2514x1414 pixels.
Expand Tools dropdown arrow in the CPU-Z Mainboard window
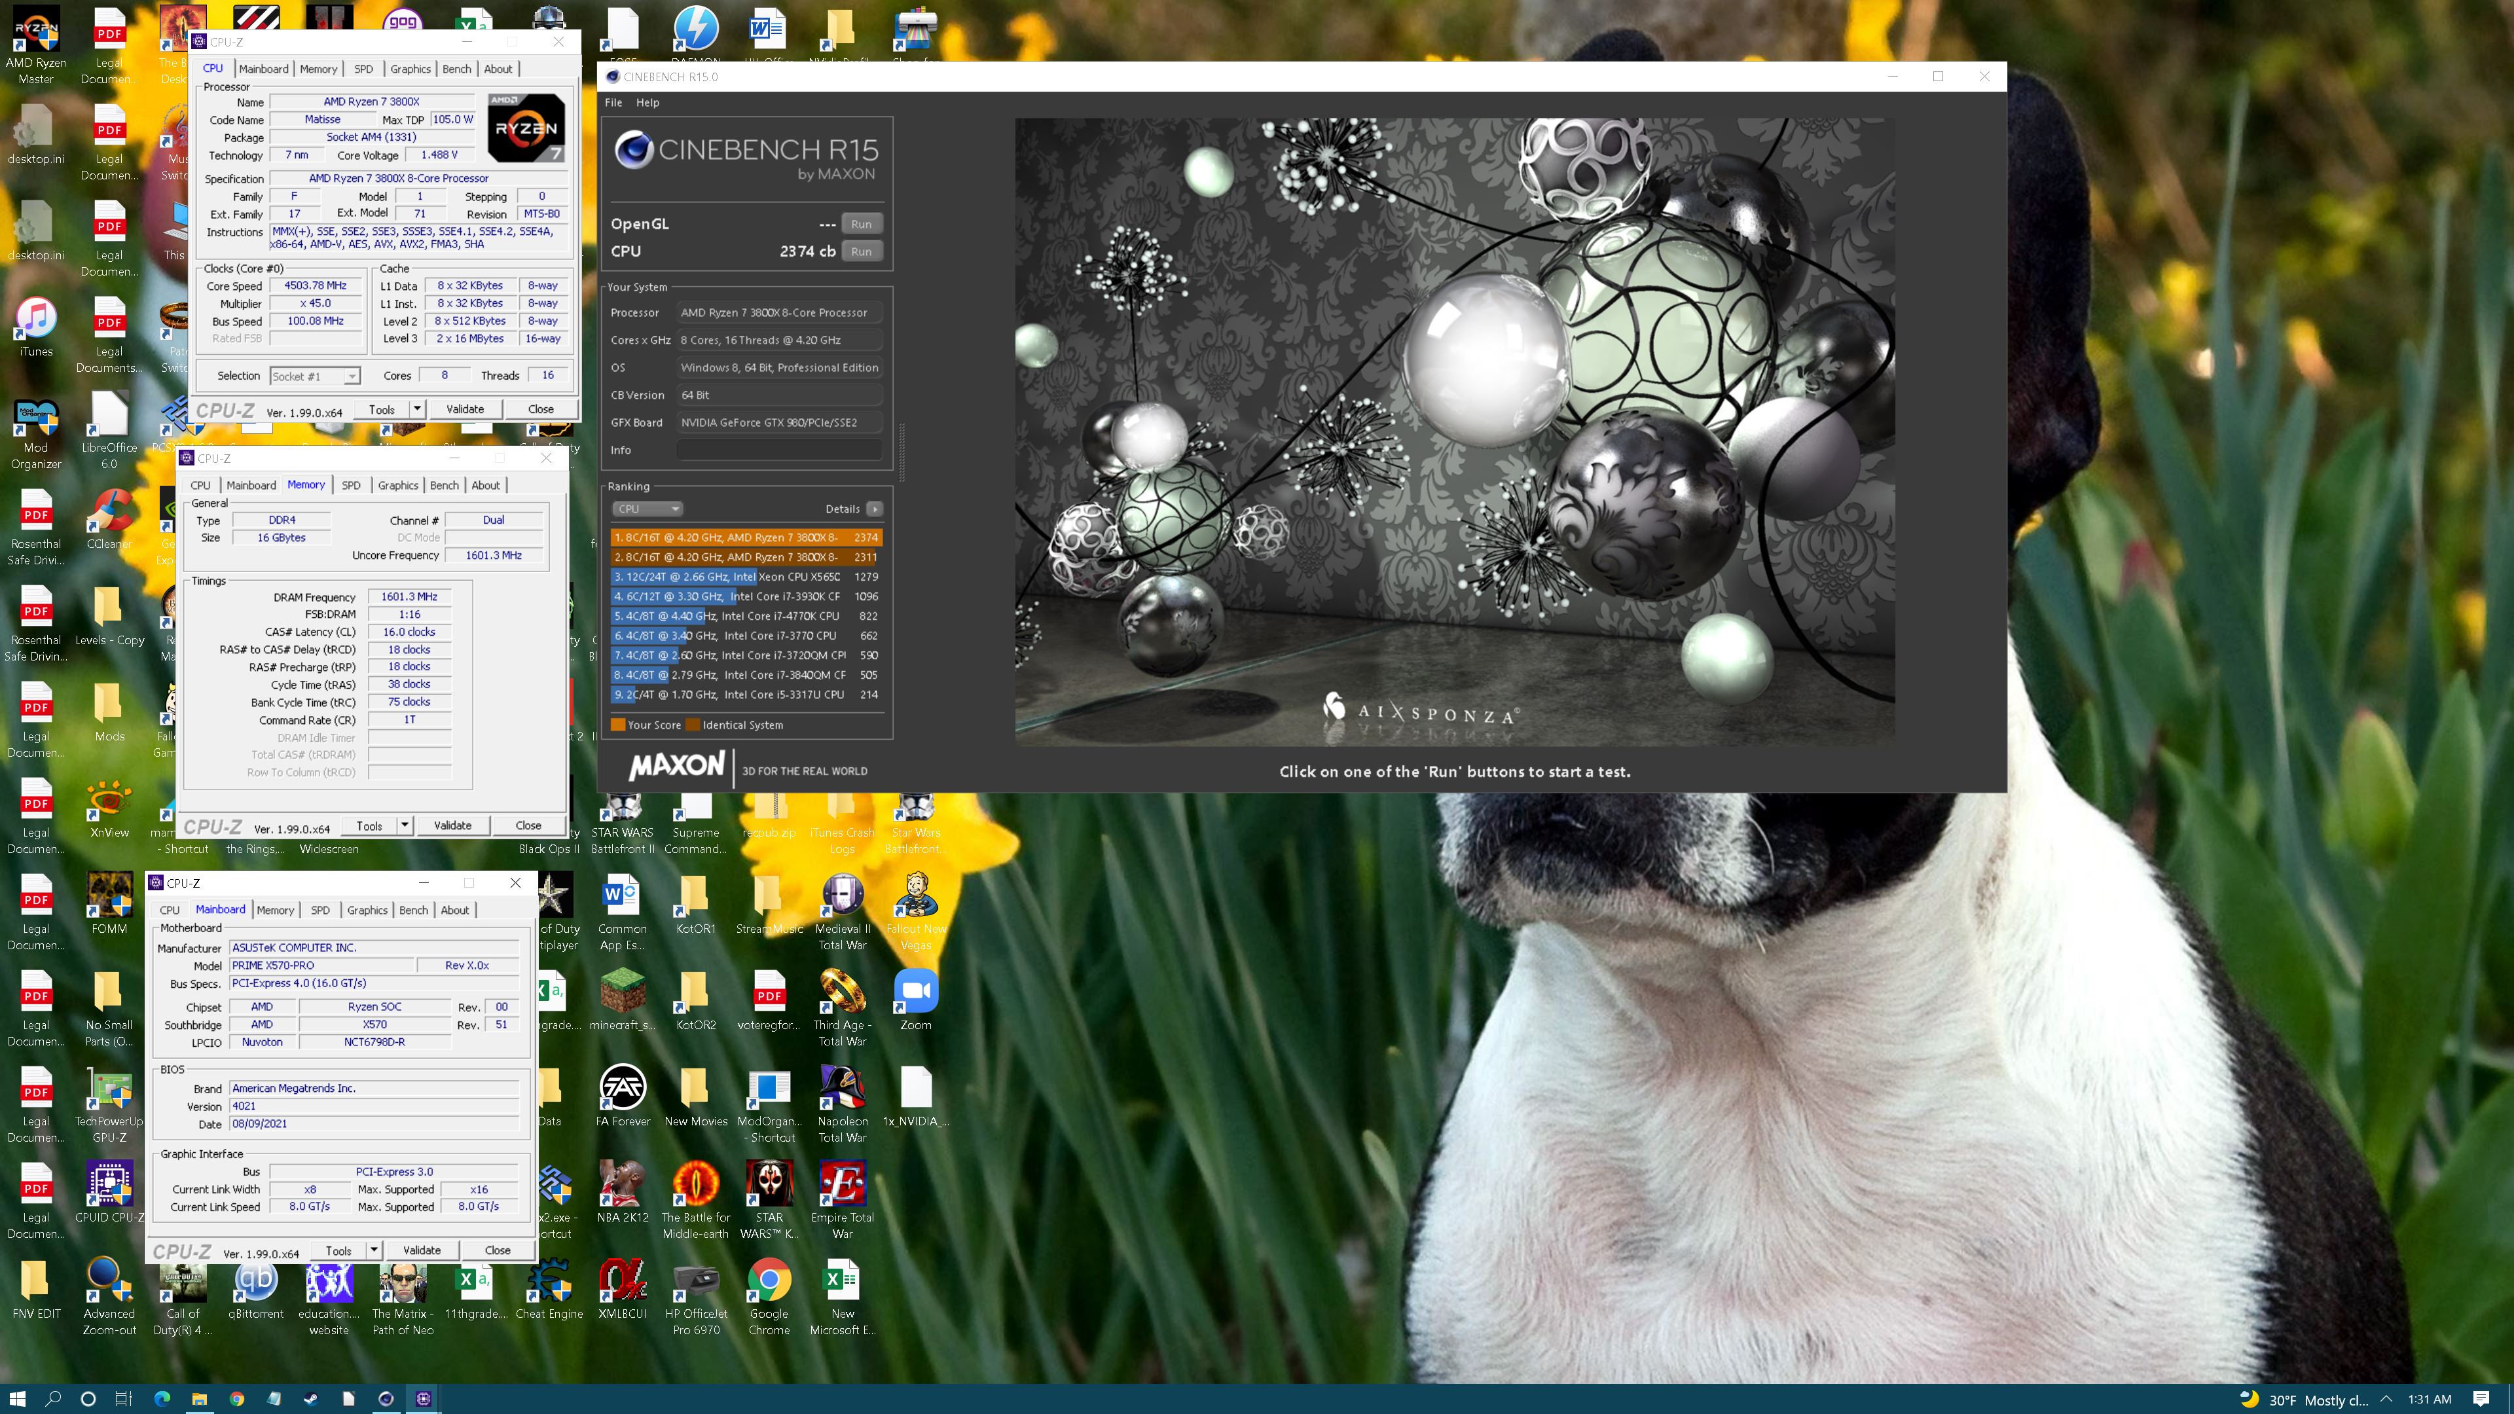click(x=374, y=1250)
